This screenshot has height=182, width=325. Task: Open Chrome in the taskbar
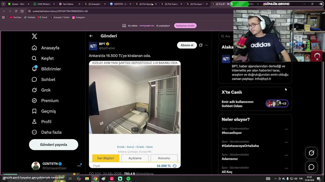click(95, 179)
